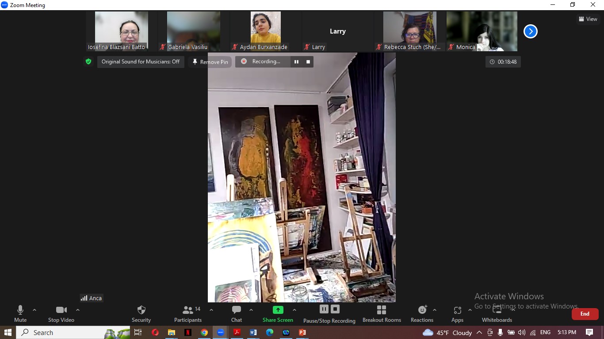This screenshot has width=604, height=339.
Task: Select Iosefina Blazsani Batto's video thumbnail
Action: (x=122, y=31)
